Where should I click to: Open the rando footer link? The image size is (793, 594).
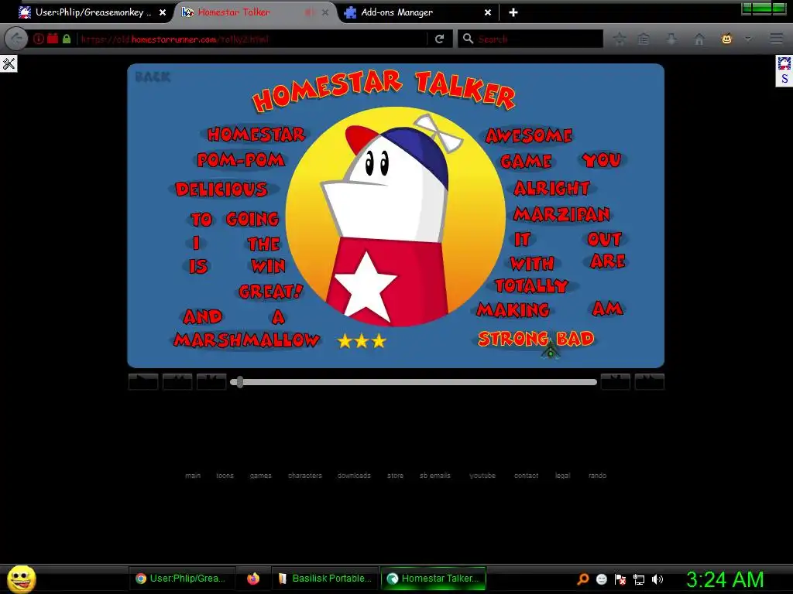[x=597, y=476]
